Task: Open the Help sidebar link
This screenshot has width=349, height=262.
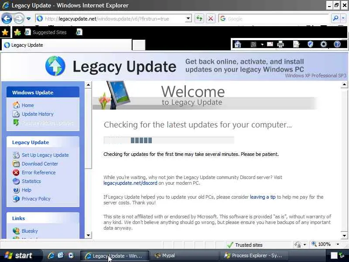Action: coord(27,190)
